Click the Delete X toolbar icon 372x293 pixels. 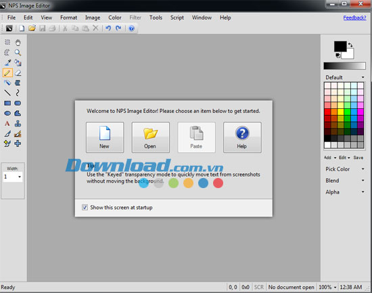tap(95, 28)
